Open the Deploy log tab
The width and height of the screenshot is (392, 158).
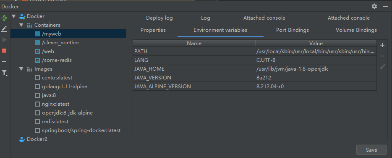pyautogui.click(x=159, y=18)
